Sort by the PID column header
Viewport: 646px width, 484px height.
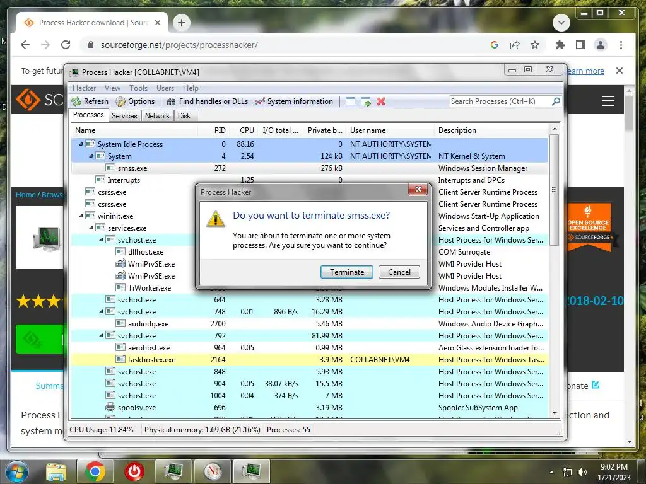click(214, 130)
